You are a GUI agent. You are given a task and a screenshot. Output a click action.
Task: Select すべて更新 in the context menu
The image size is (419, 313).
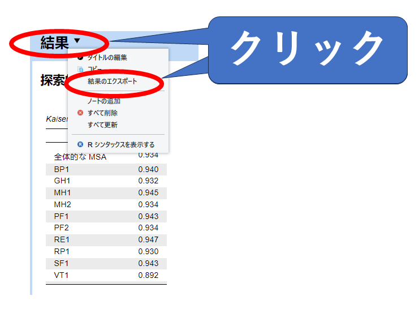tap(102, 125)
